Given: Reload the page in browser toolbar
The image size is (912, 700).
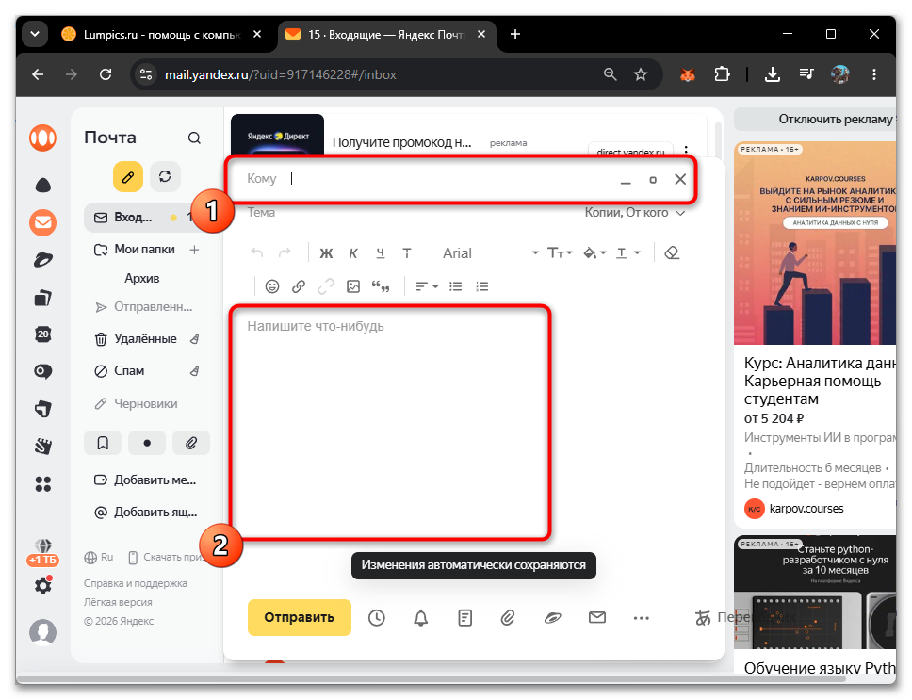Looking at the screenshot, I should 106,74.
